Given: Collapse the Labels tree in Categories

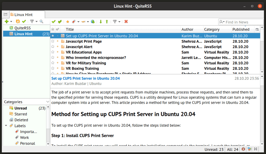Looking at the screenshot, I should pyautogui.click(x=6, y=125).
